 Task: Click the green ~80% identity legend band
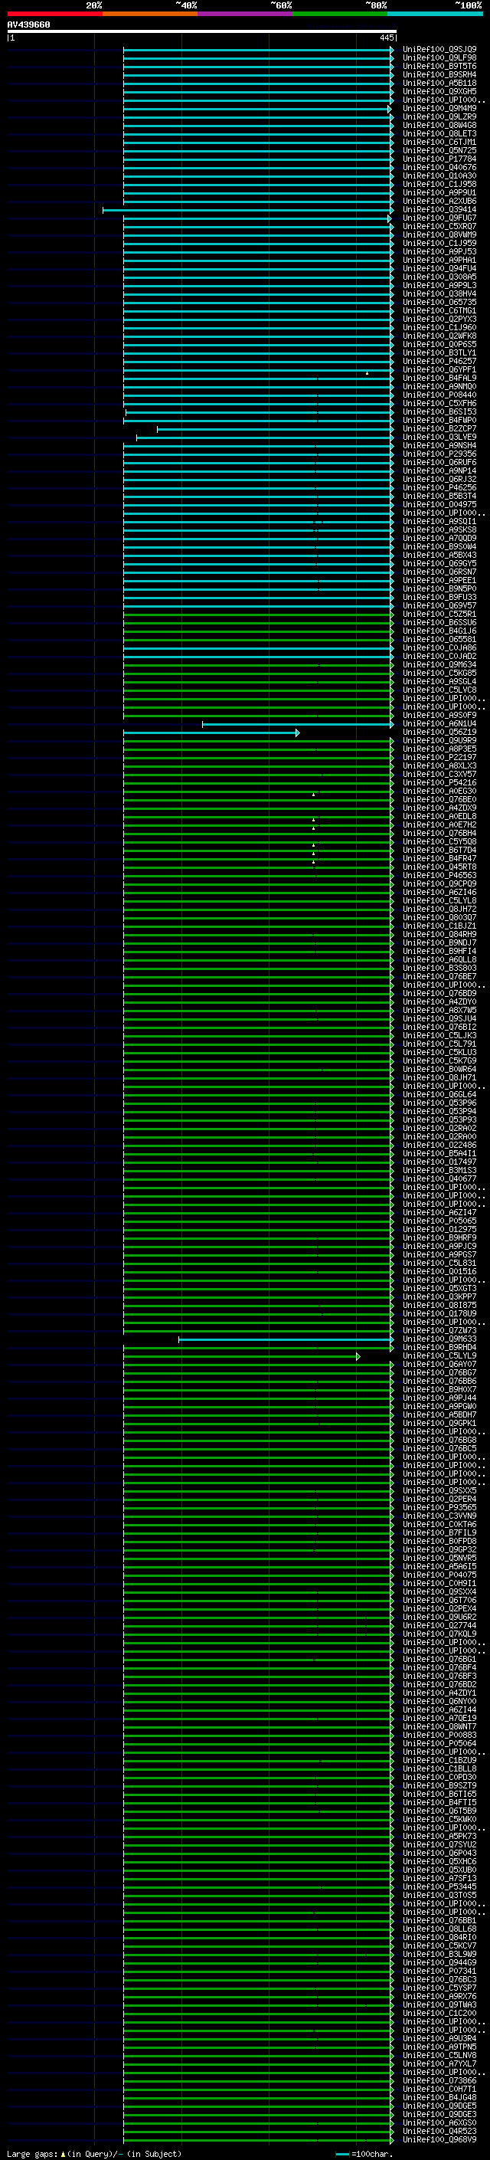click(340, 14)
